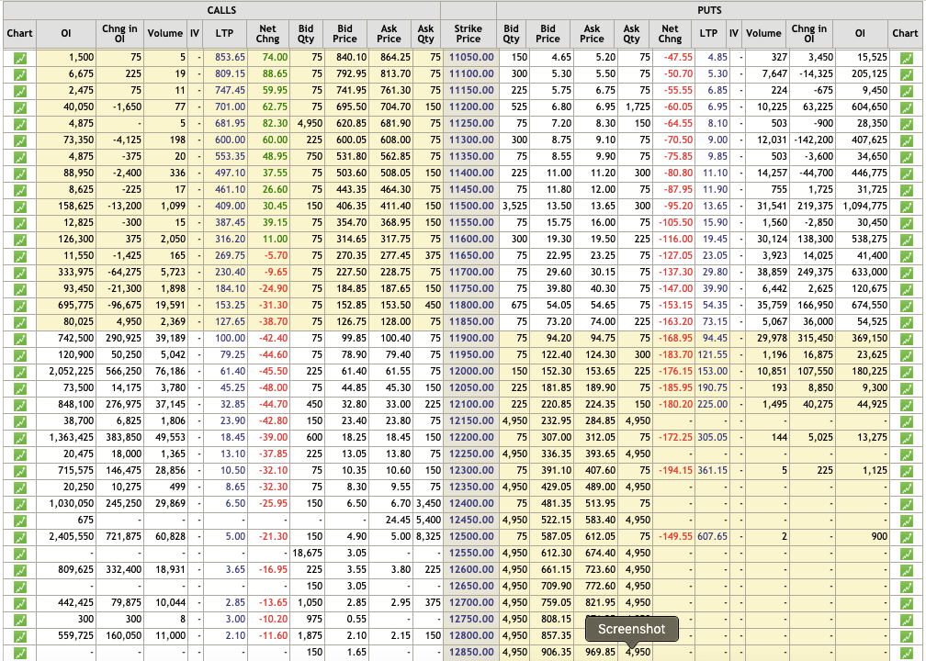Click calls volume value 76,186
The image size is (926, 661).
tap(171, 371)
